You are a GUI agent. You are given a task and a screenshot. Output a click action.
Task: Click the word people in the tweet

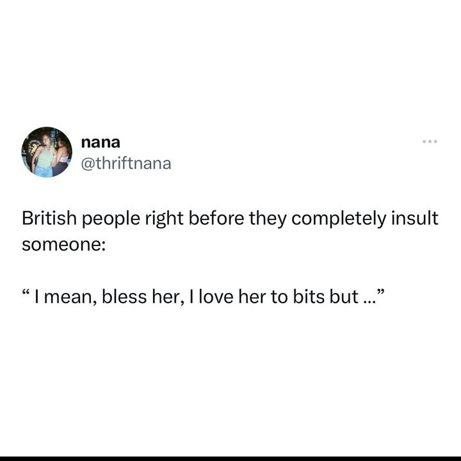(x=111, y=219)
